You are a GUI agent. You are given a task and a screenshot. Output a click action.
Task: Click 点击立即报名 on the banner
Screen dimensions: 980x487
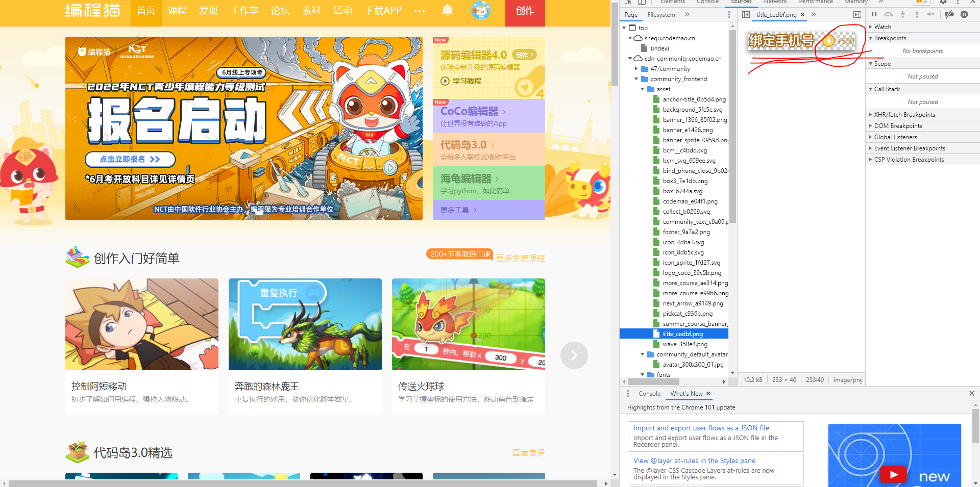coord(130,159)
